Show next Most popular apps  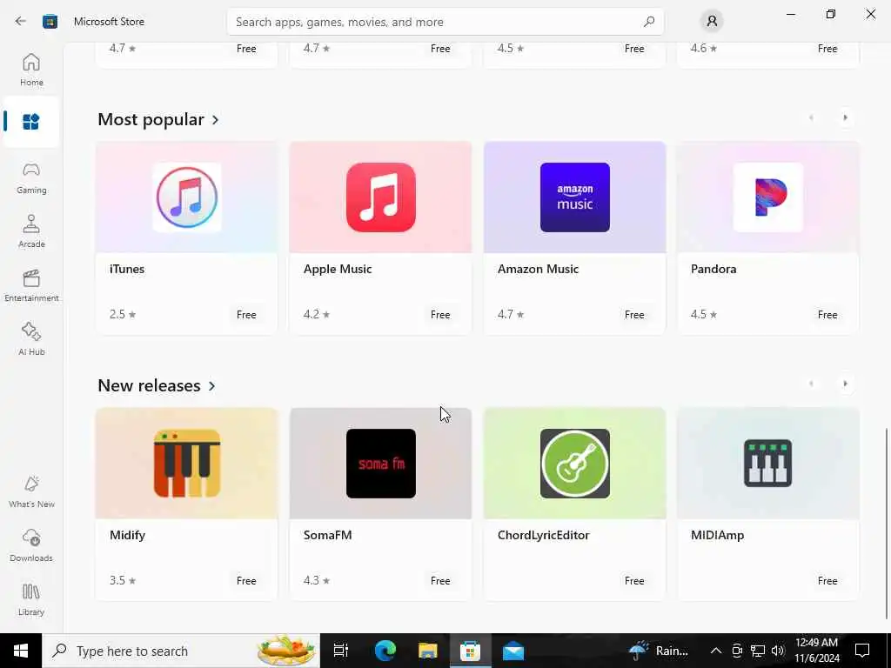pyautogui.click(x=845, y=117)
